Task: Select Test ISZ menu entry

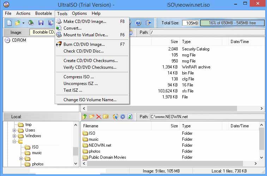Action: point(92,90)
